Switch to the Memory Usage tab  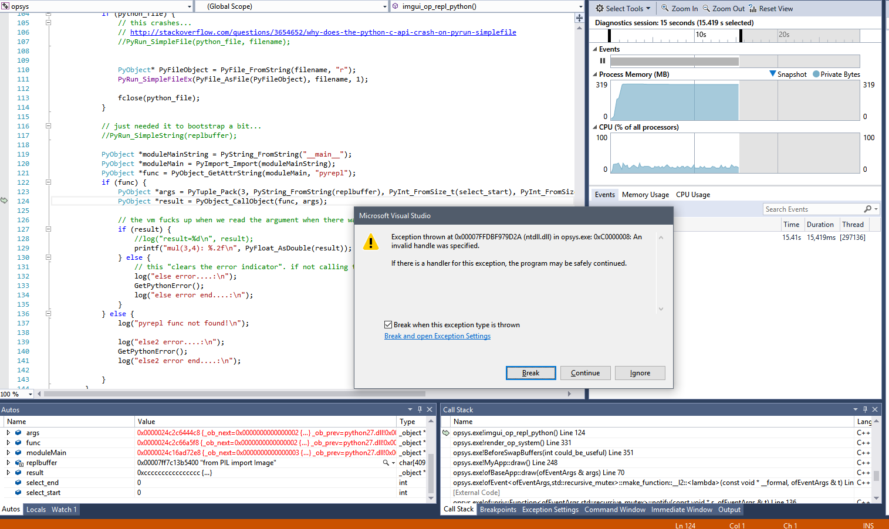coord(645,194)
